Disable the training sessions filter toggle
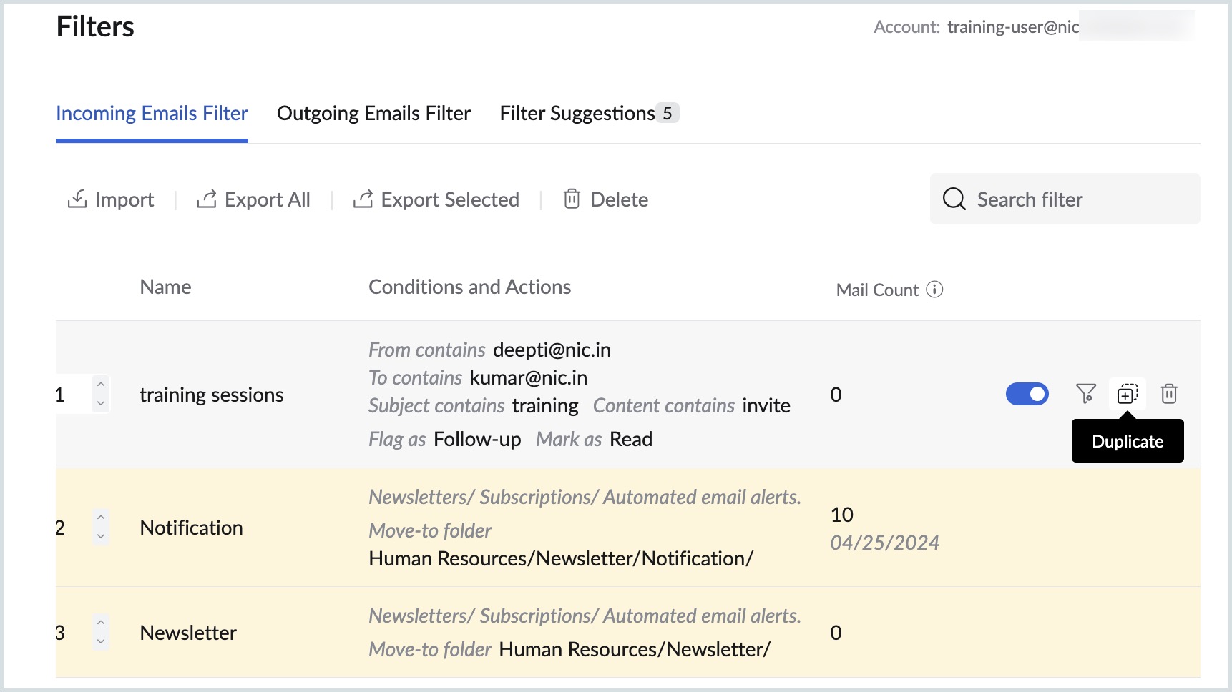The height and width of the screenshot is (692, 1232). pos(1027,394)
